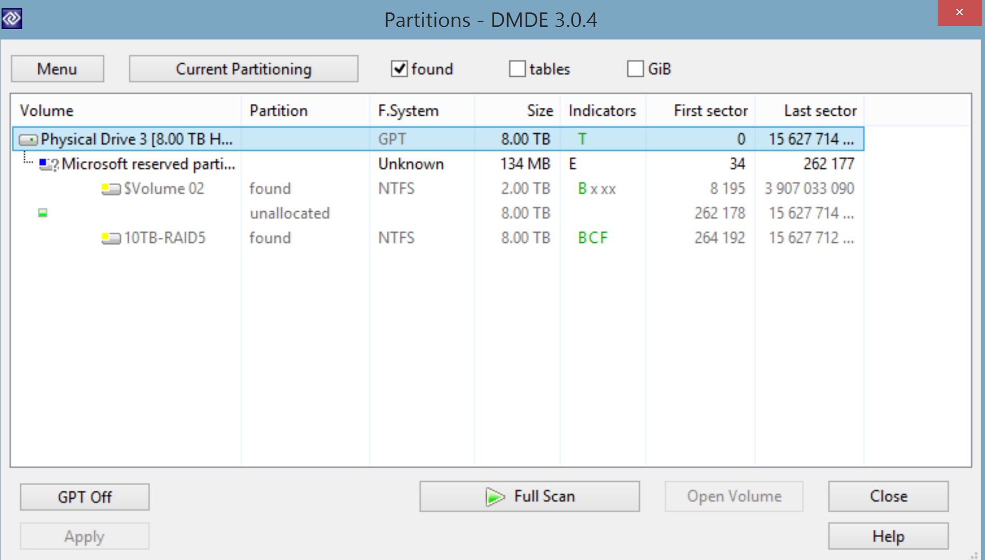Click the Physical Drive 3 disk icon
The image size is (985, 560).
[x=28, y=140]
